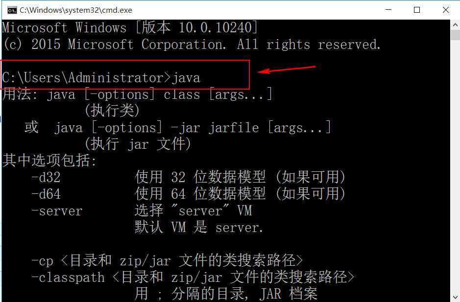Image resolution: width=460 pixels, height=302 pixels.
Task: Click the scrollbar down arrow
Action: pos(455,297)
